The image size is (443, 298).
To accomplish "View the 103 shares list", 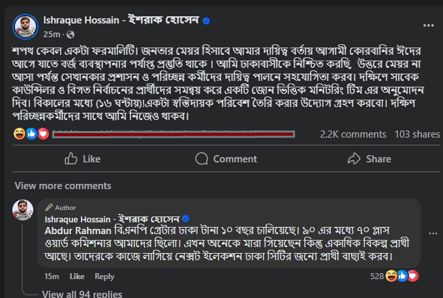I will 417,134.
